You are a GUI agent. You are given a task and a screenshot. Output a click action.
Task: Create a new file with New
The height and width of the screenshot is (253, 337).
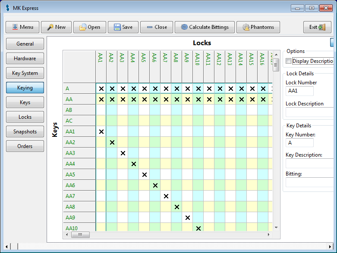[56, 27]
